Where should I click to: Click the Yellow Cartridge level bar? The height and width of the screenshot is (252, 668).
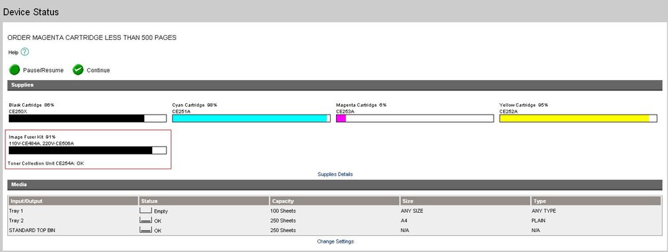(x=578, y=118)
